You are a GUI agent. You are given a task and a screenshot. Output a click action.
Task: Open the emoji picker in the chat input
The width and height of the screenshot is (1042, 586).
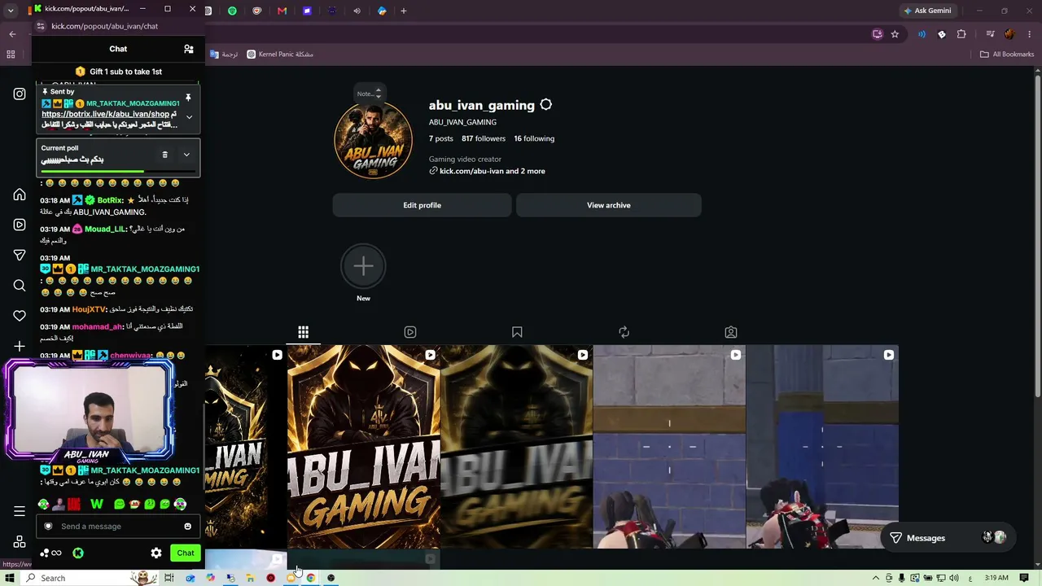pos(187,526)
